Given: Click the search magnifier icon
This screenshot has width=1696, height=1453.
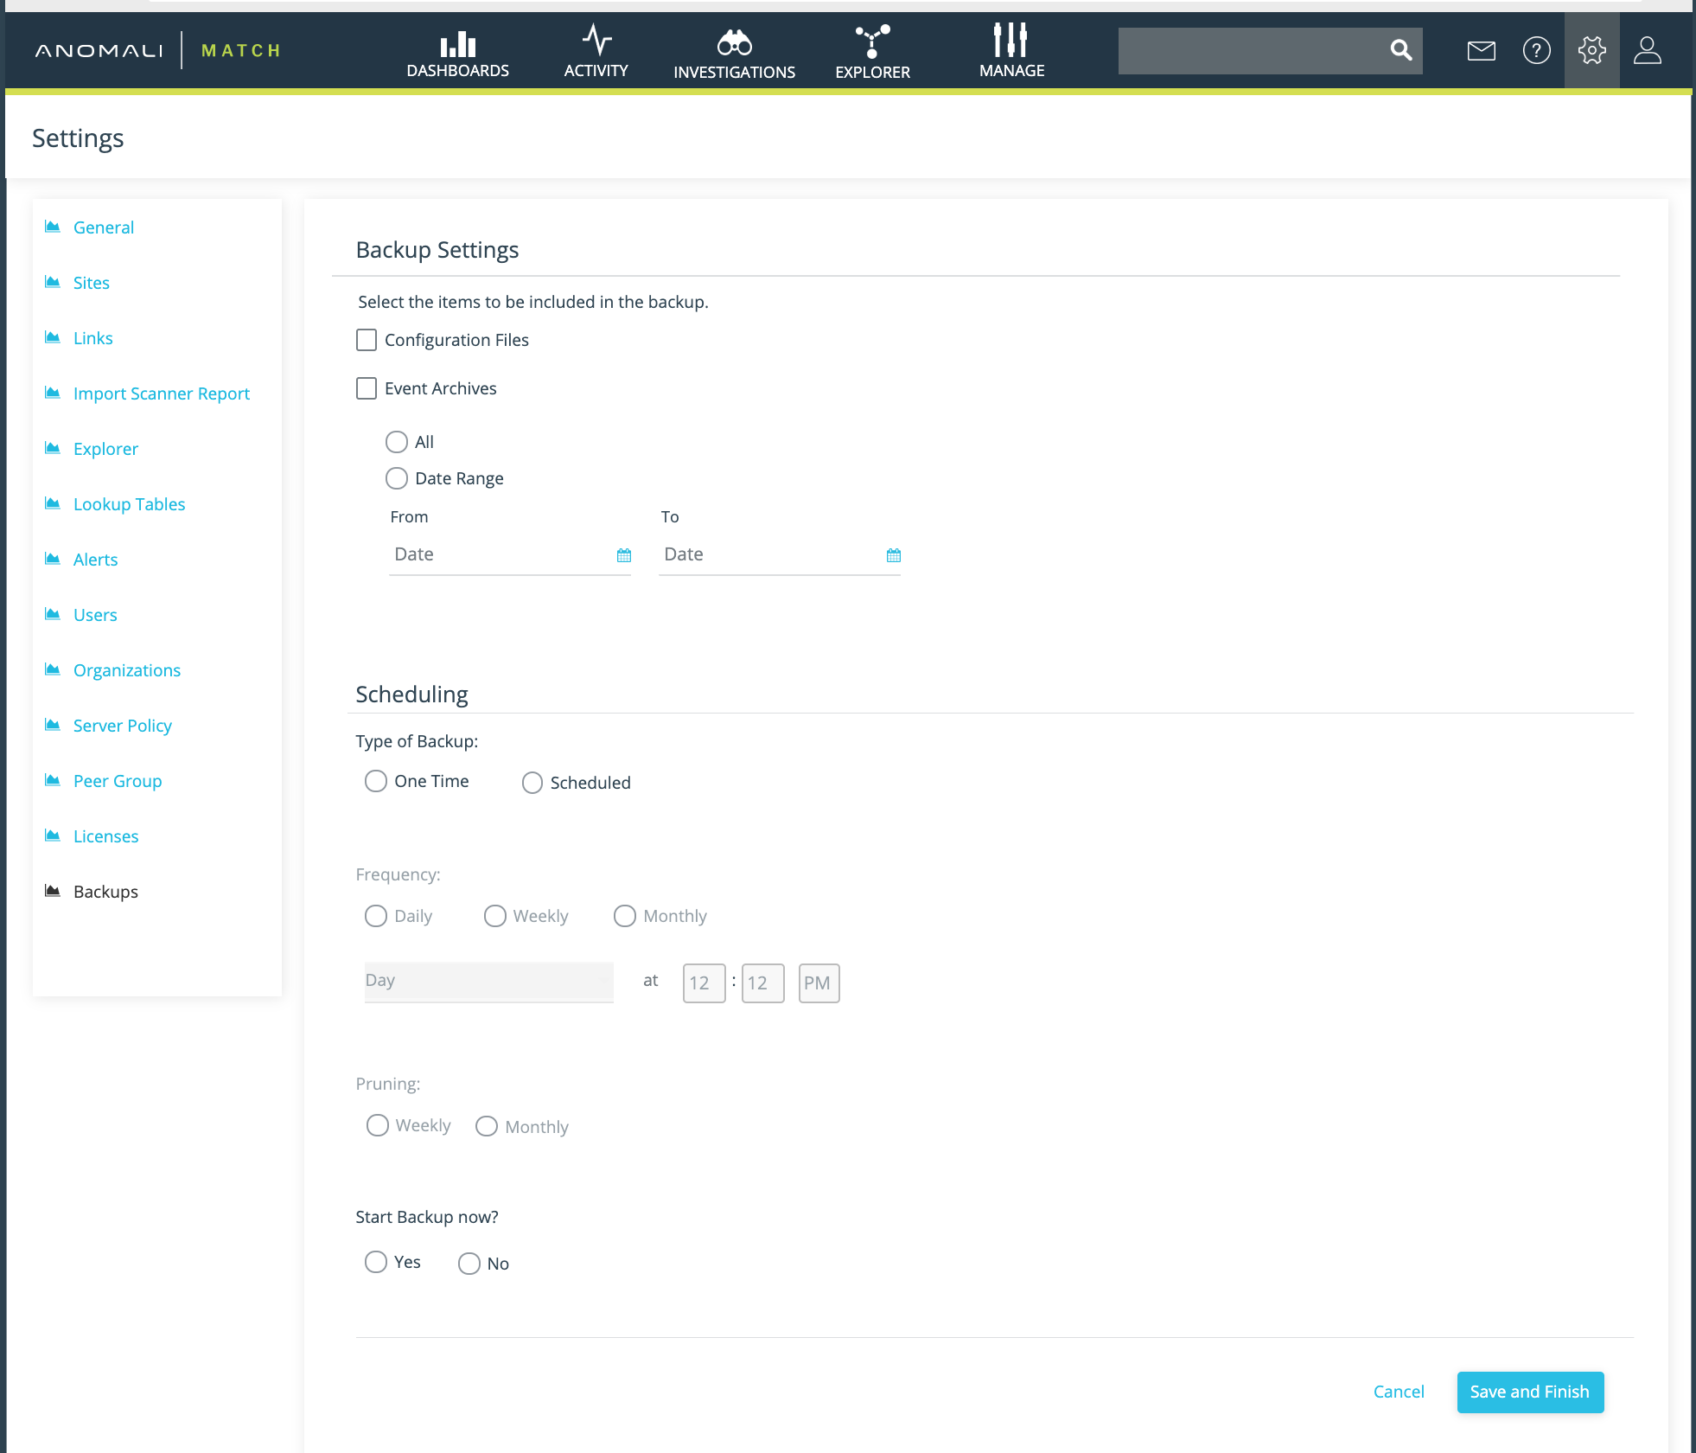Looking at the screenshot, I should click(x=1401, y=50).
